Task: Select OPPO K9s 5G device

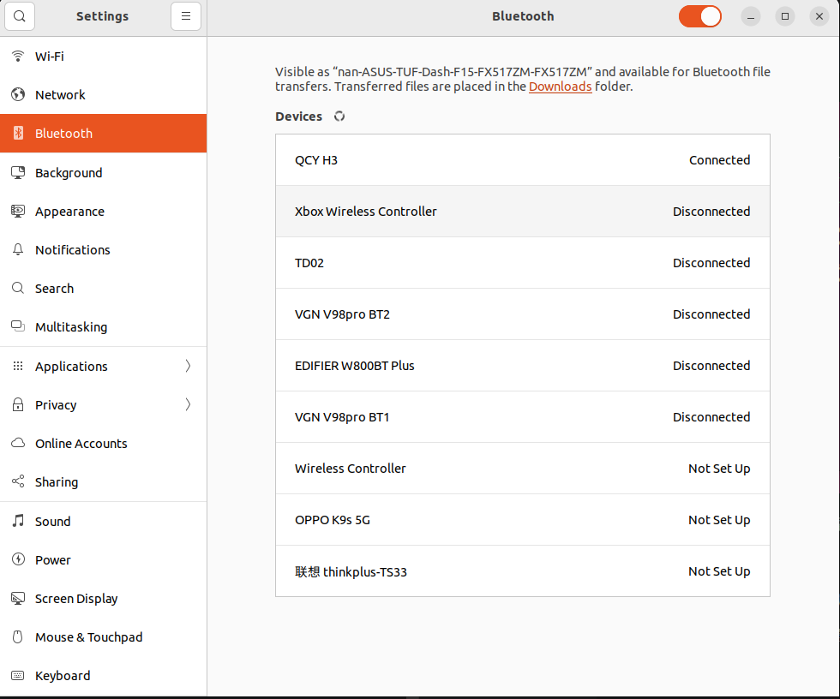Action: coord(523,520)
